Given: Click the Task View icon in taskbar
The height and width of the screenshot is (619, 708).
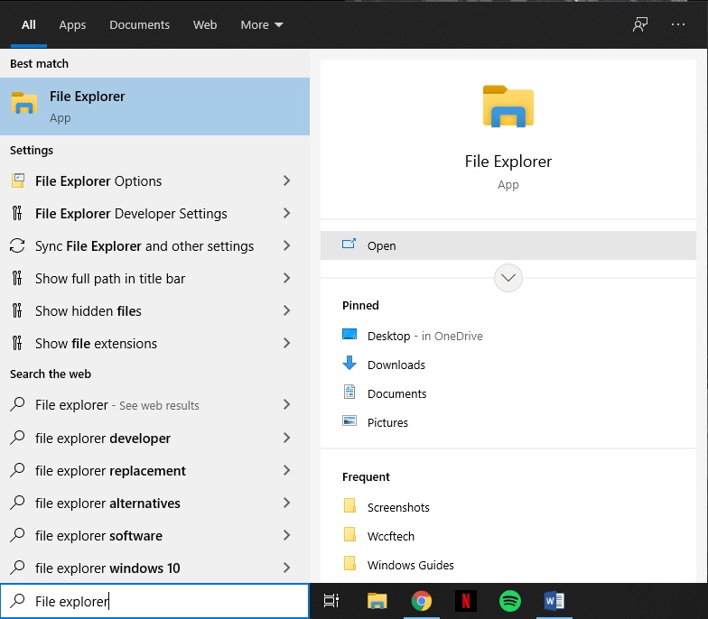Looking at the screenshot, I should [x=331, y=601].
